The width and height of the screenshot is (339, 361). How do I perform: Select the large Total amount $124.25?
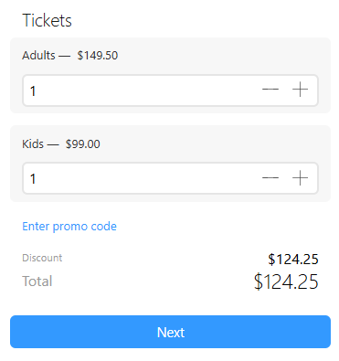[x=286, y=281]
